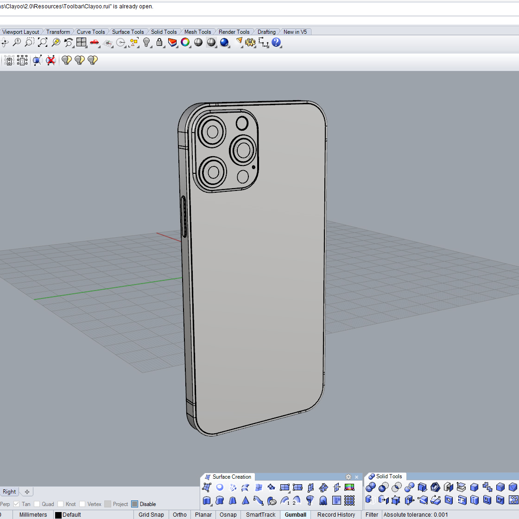Open the blue question mark Help icon

(276, 43)
